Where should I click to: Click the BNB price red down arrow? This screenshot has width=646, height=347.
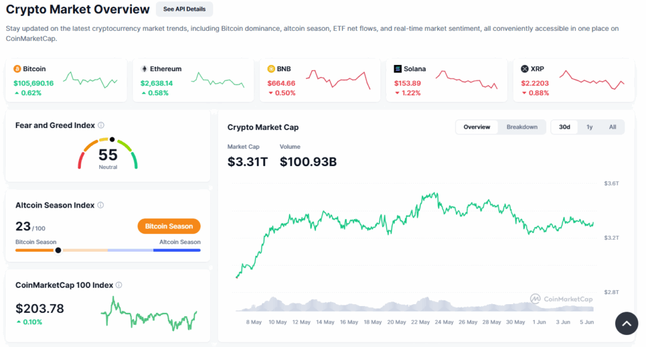click(x=271, y=93)
